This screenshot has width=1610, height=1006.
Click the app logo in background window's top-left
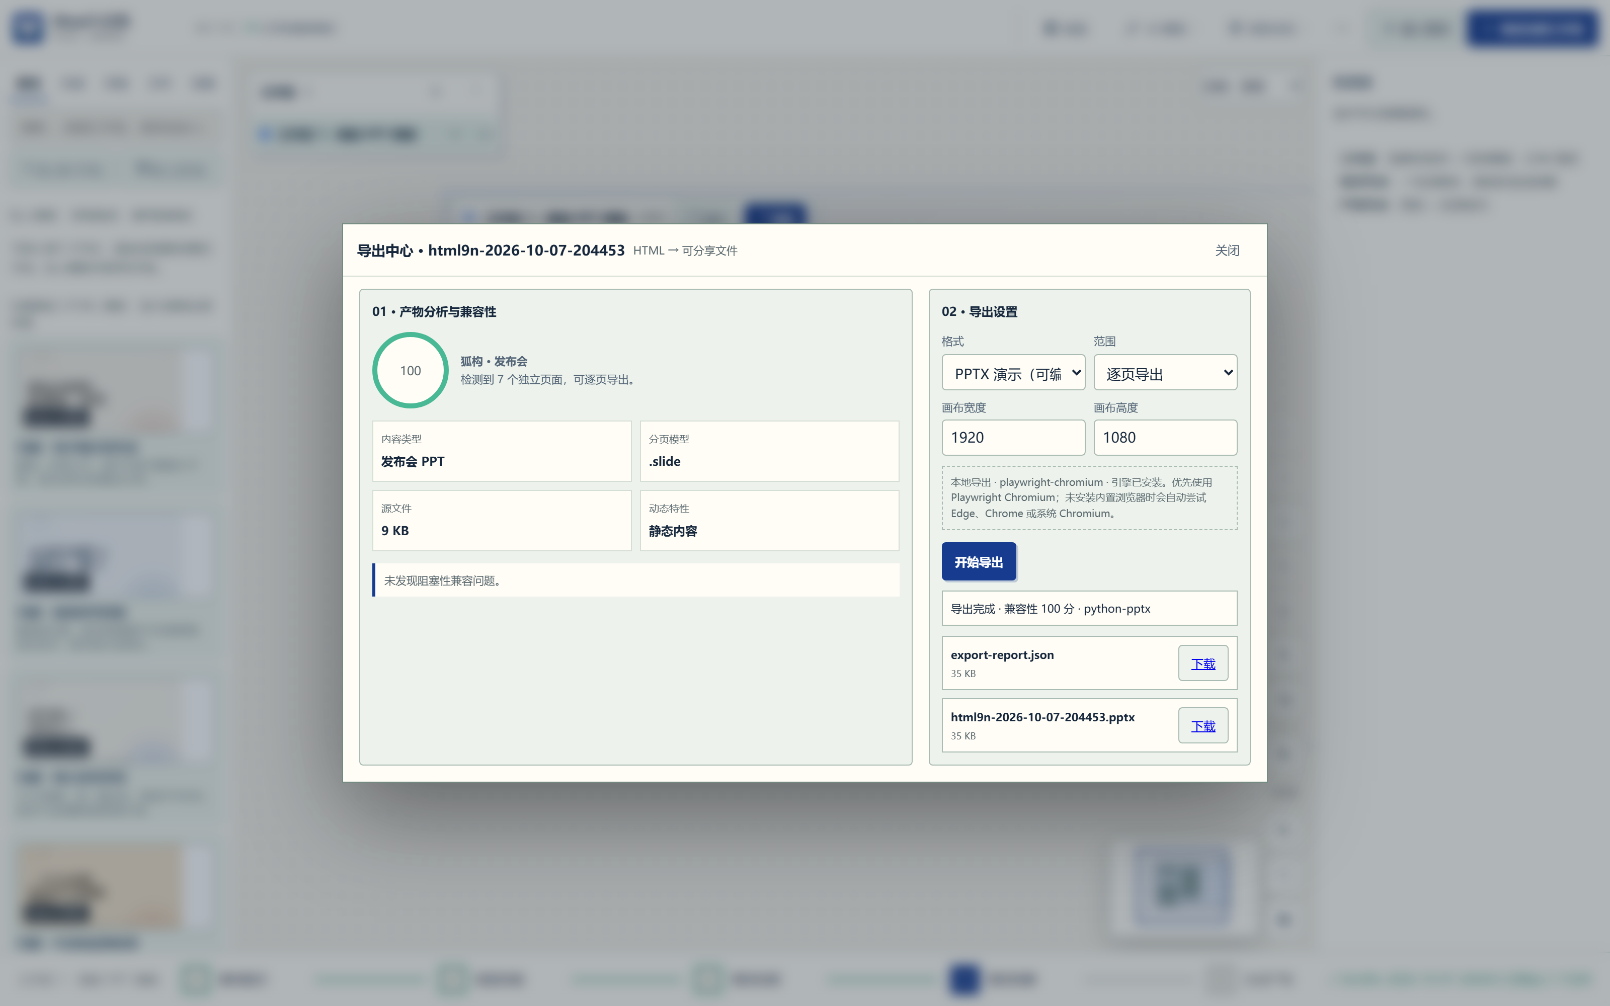point(28,28)
